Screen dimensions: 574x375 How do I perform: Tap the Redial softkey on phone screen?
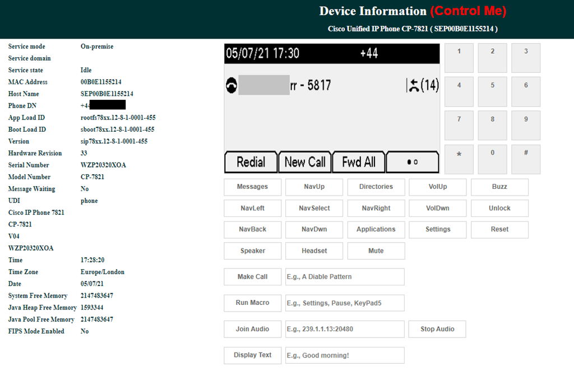[x=251, y=162]
